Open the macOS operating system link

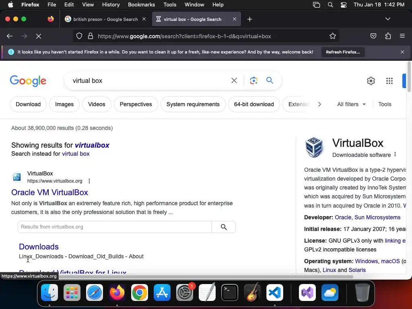pos(390,261)
